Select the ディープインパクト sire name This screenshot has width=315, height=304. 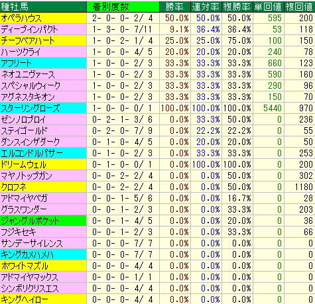point(43,29)
